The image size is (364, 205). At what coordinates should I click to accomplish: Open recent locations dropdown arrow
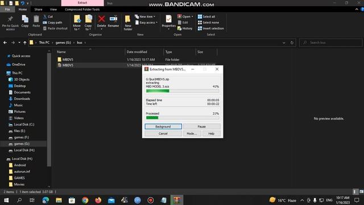[x=19, y=43]
